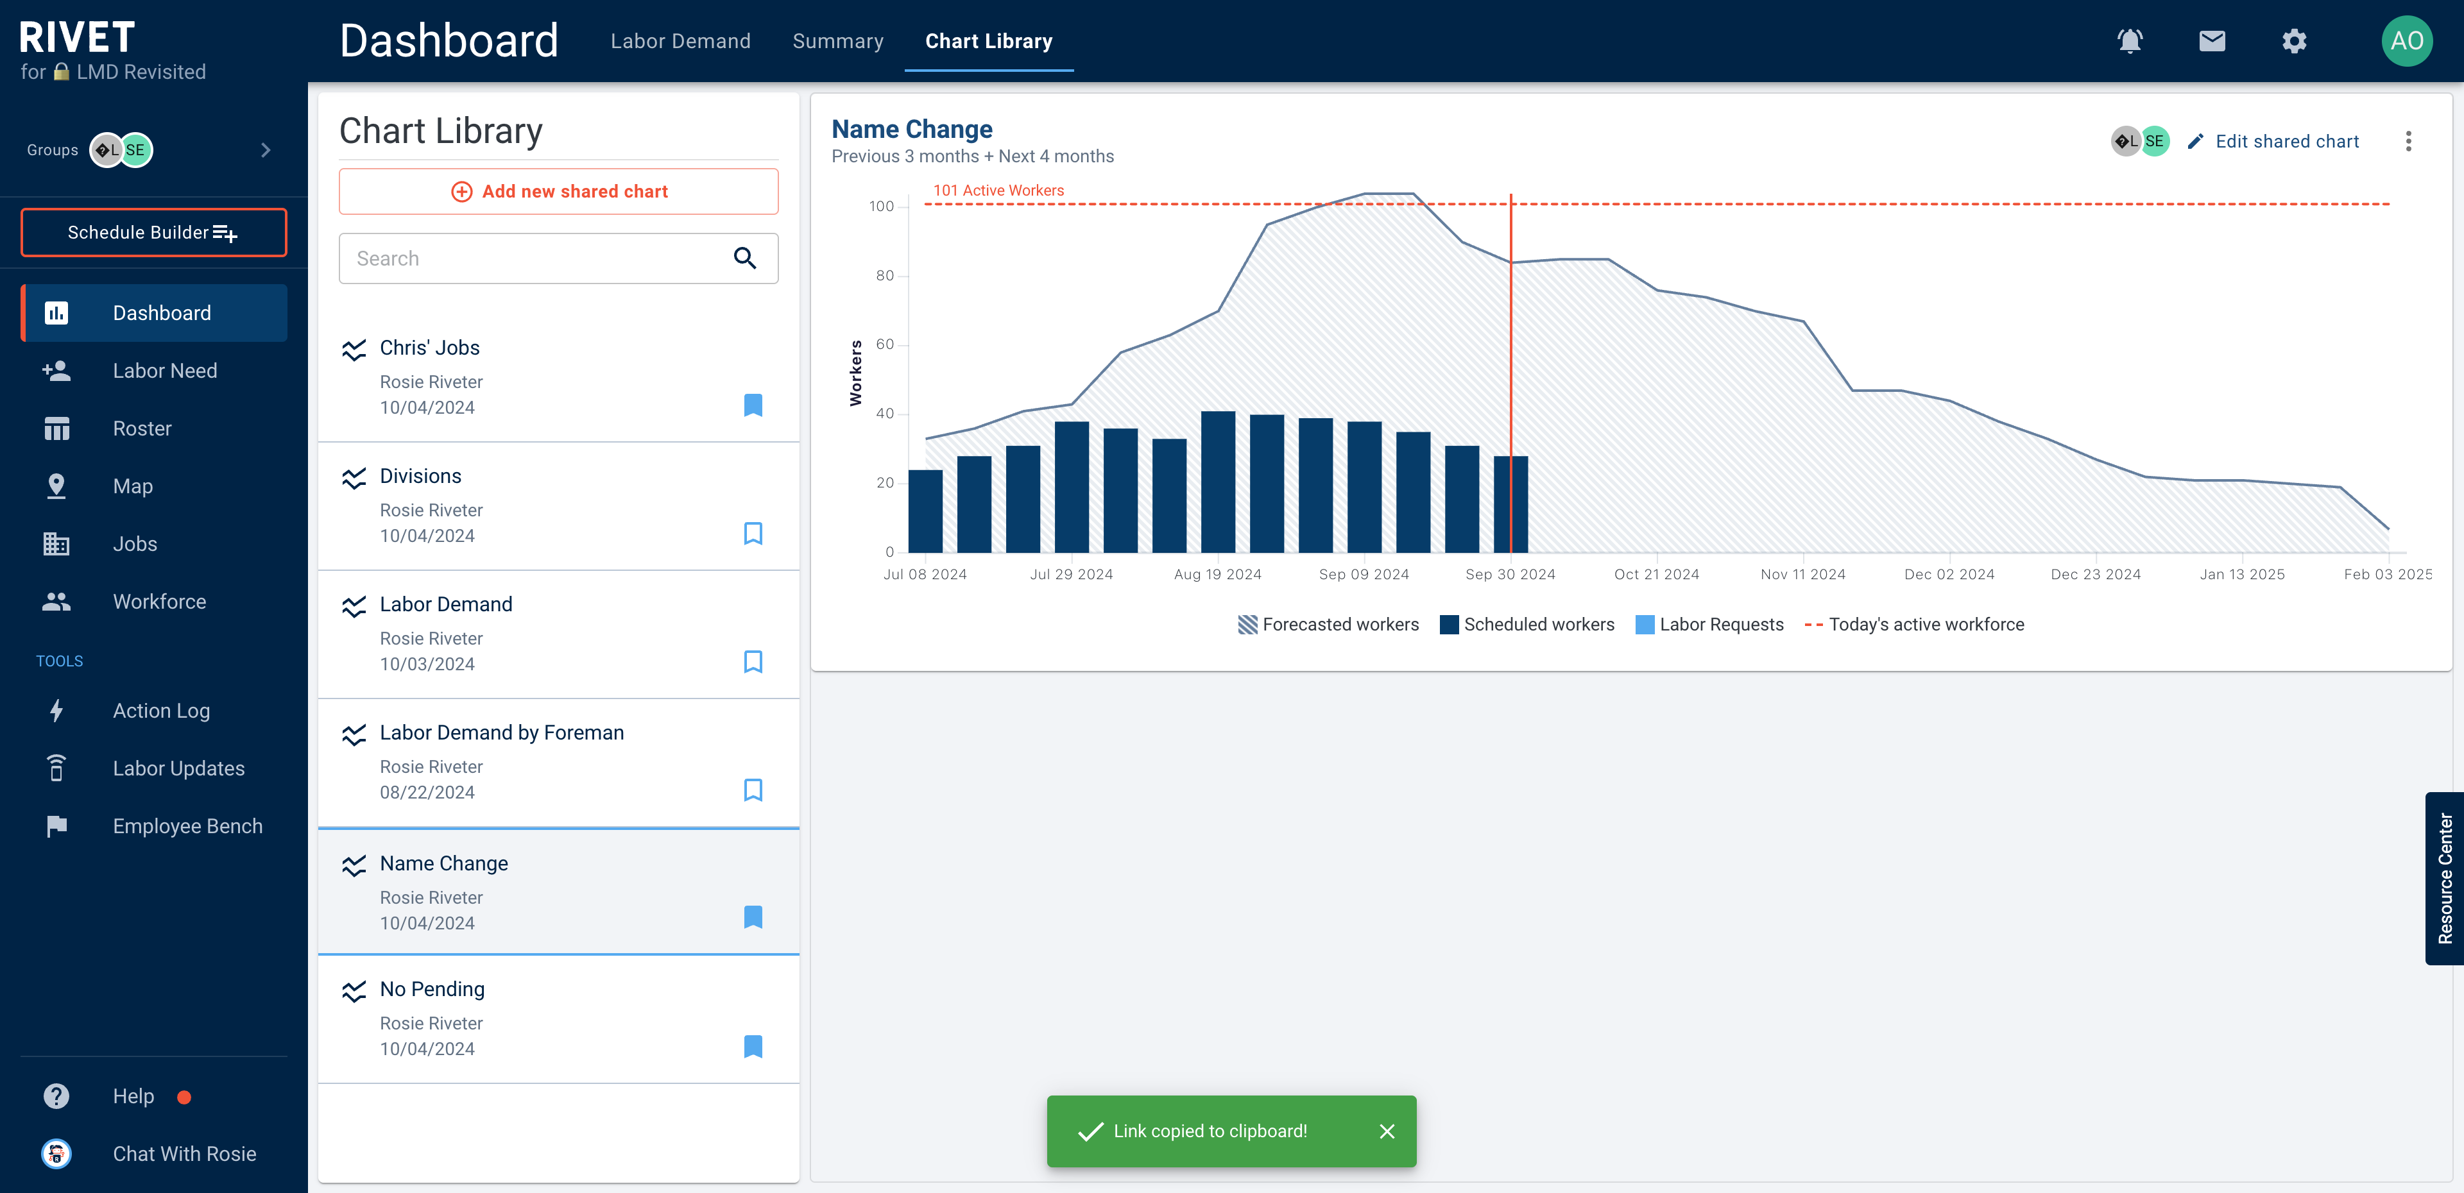Open Chat With Rosie
Viewport: 2464px width, 1193px height.
(154, 1154)
